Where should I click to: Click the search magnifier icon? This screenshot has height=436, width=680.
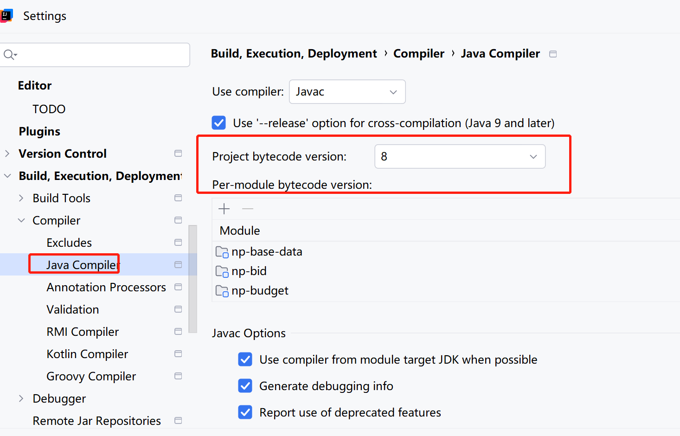pyautogui.click(x=9, y=55)
